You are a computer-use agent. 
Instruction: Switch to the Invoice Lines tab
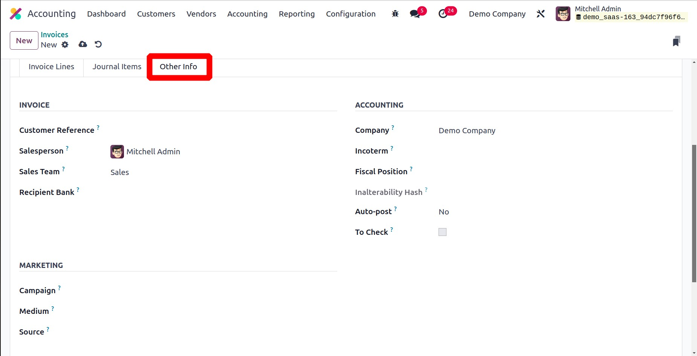tap(51, 67)
